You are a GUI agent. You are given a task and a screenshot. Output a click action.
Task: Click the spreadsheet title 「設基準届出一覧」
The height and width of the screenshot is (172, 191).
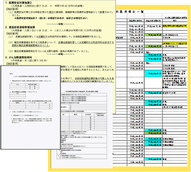(130, 12)
